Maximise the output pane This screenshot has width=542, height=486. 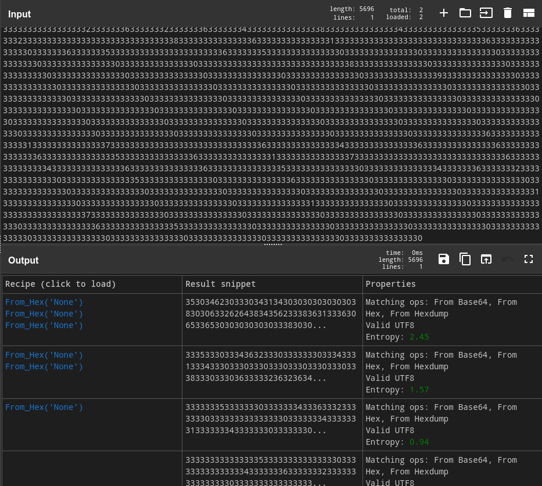(x=529, y=259)
